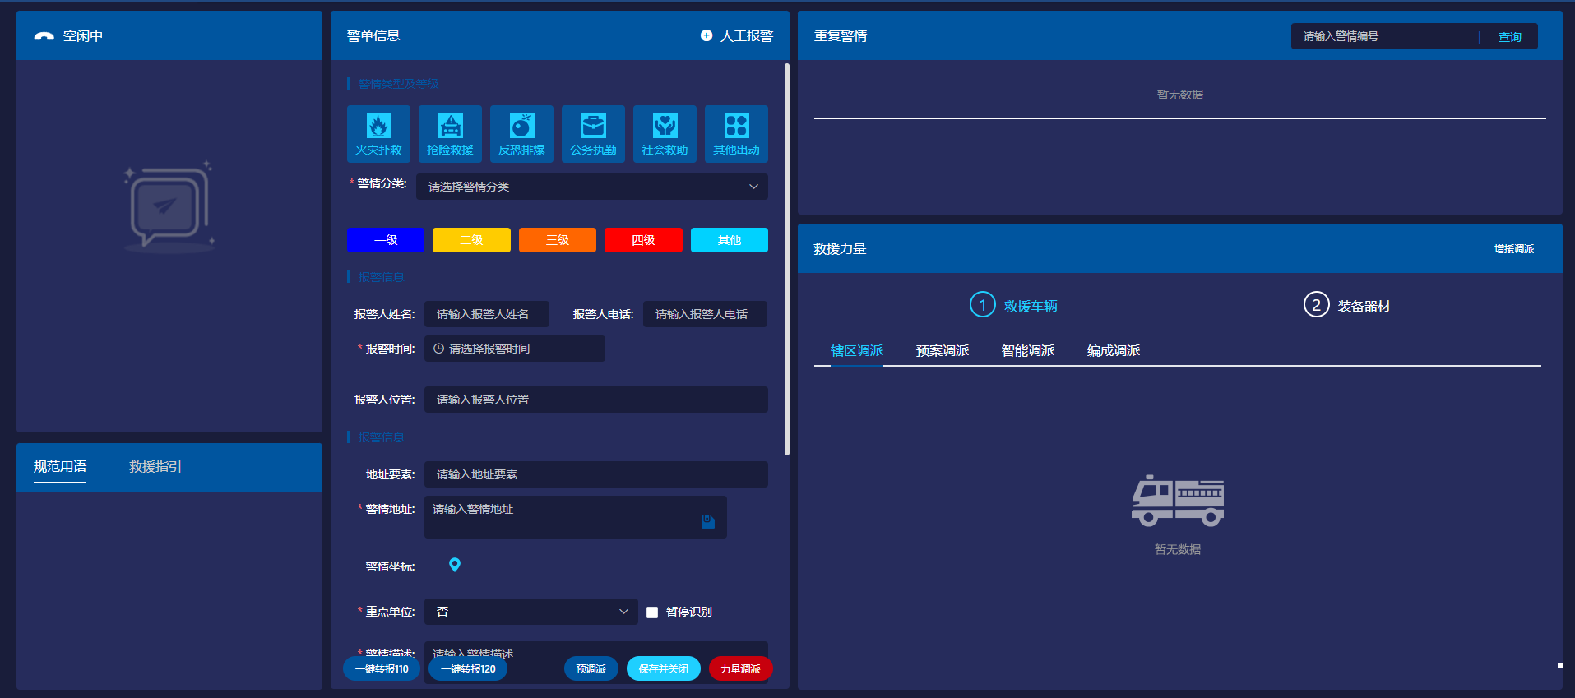Click the 报警人位置 input field
The width and height of the screenshot is (1575, 698).
[595, 400]
